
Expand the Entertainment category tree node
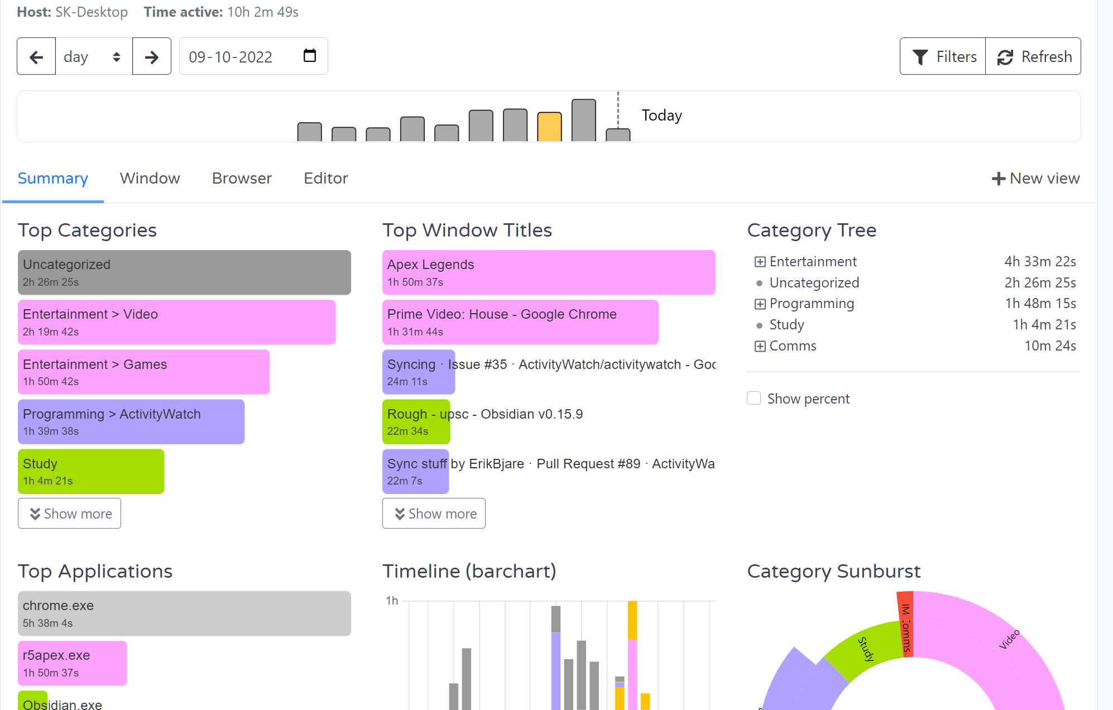760,262
